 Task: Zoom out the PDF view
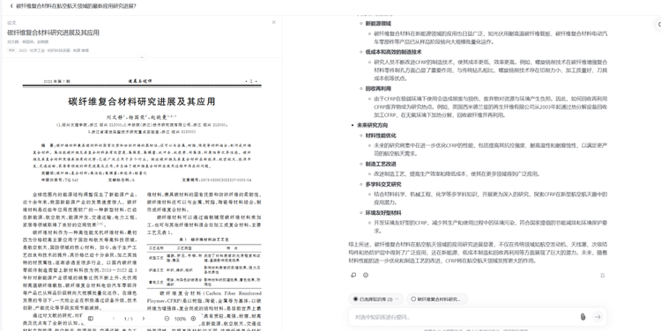(x=167, y=319)
